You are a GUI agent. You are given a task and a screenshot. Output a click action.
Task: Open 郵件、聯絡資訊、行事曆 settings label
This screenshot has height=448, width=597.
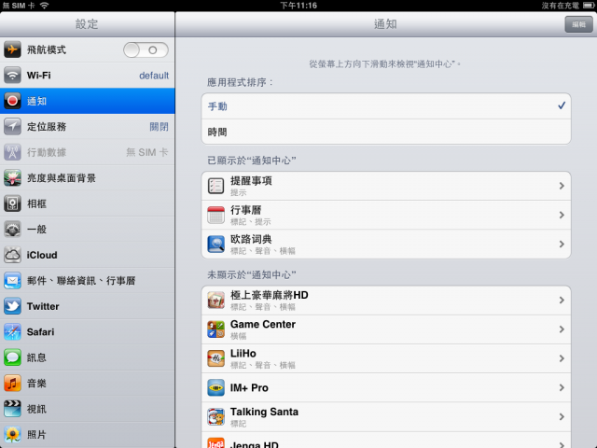click(x=81, y=281)
